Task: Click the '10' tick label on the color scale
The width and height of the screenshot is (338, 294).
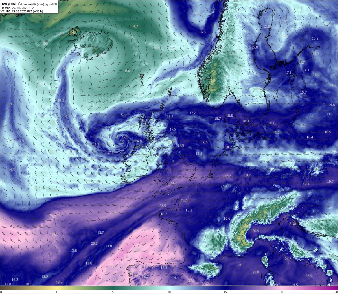Action: 169,292
